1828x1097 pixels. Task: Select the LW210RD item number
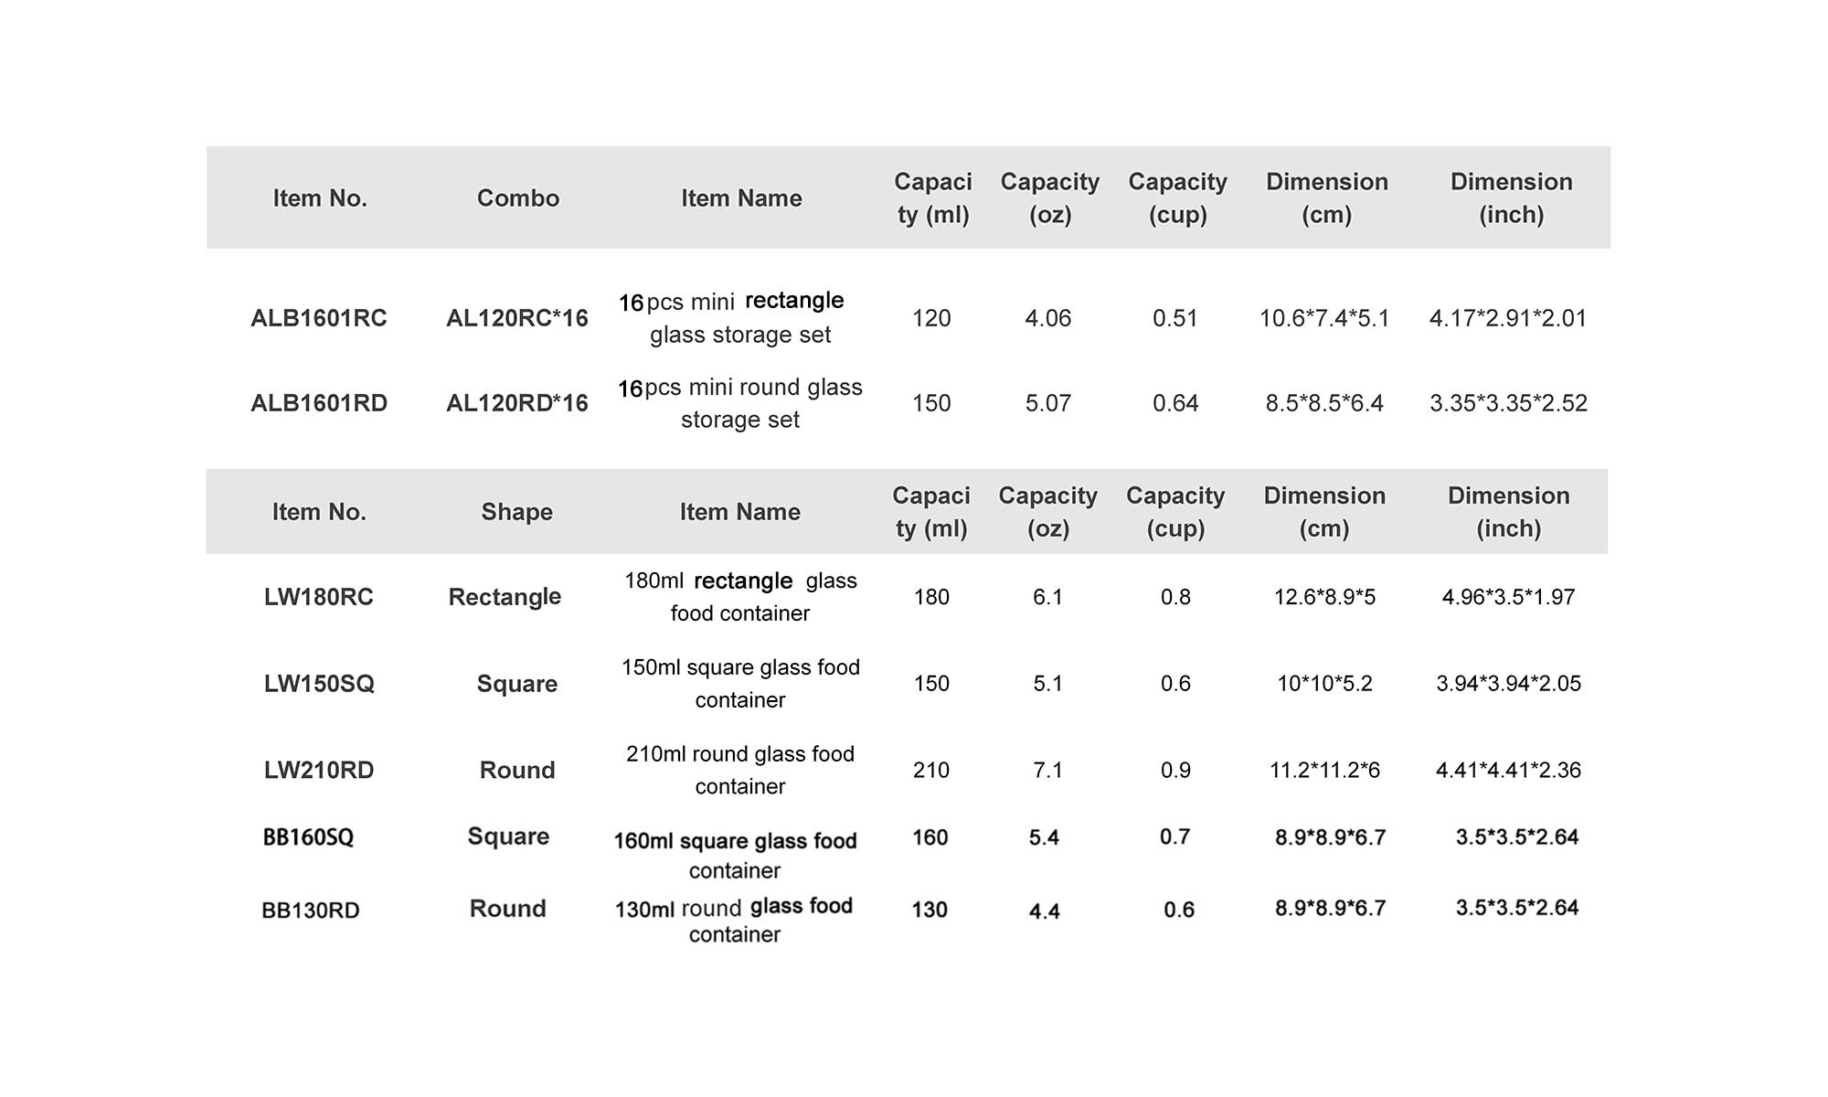[x=319, y=770]
